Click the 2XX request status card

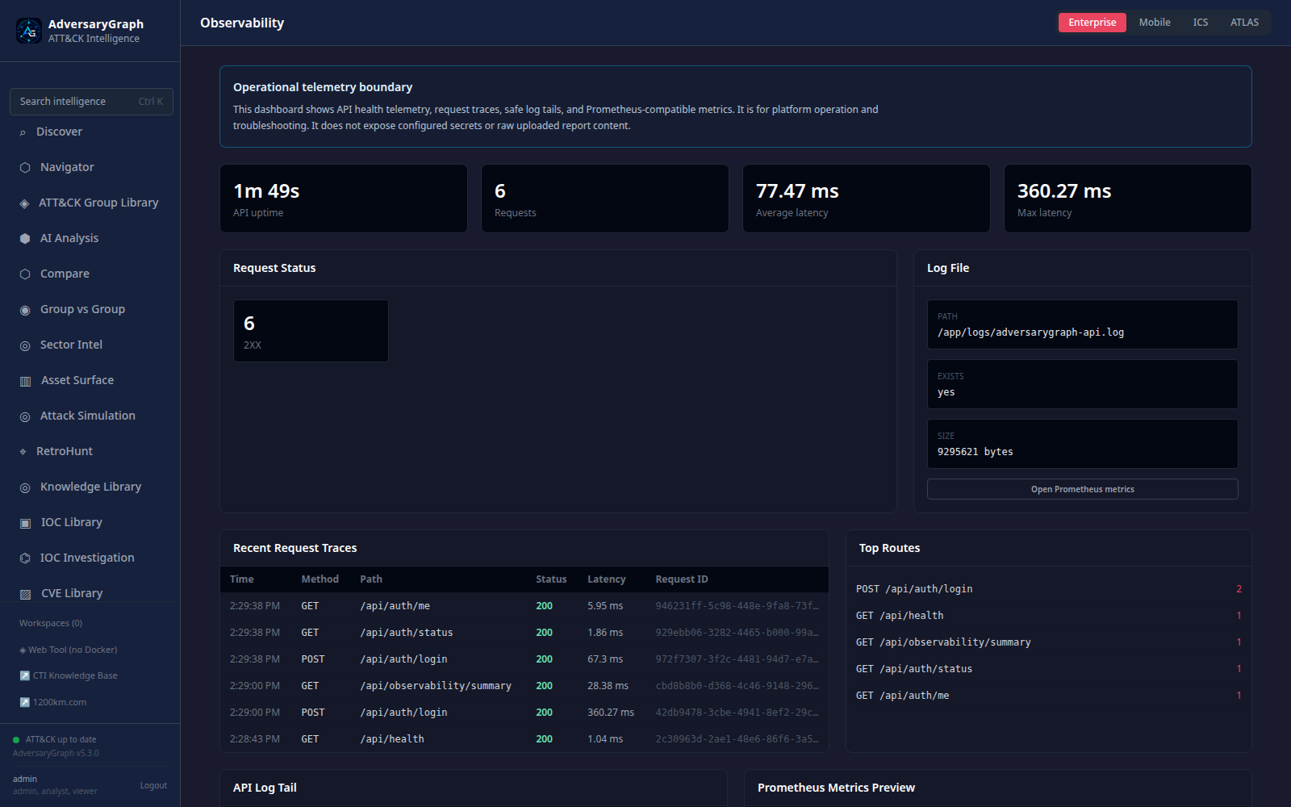click(x=311, y=331)
